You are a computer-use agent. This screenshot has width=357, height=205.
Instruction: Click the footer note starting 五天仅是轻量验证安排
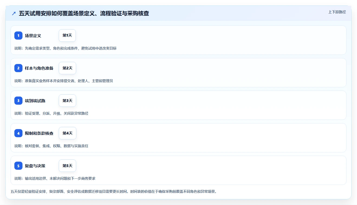(113, 191)
